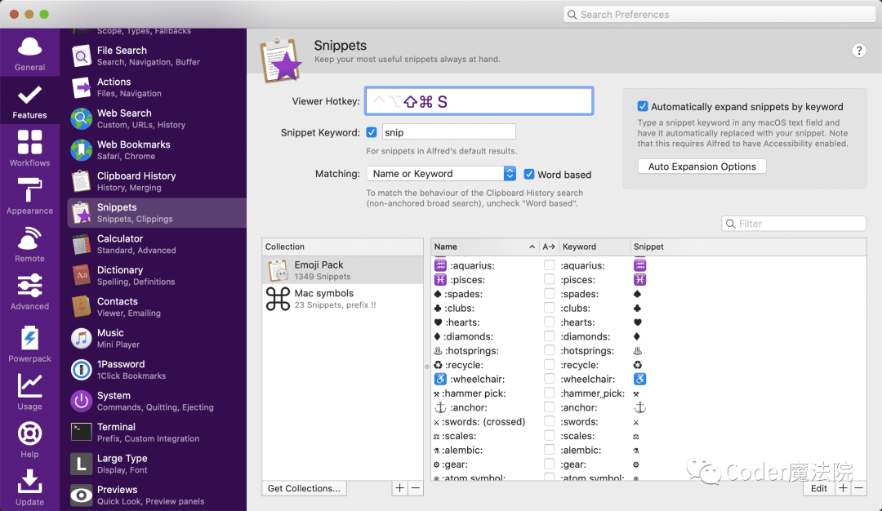882x511 pixels.
Task: Toggle the Snippet Keyword checkbox
Action: click(372, 132)
